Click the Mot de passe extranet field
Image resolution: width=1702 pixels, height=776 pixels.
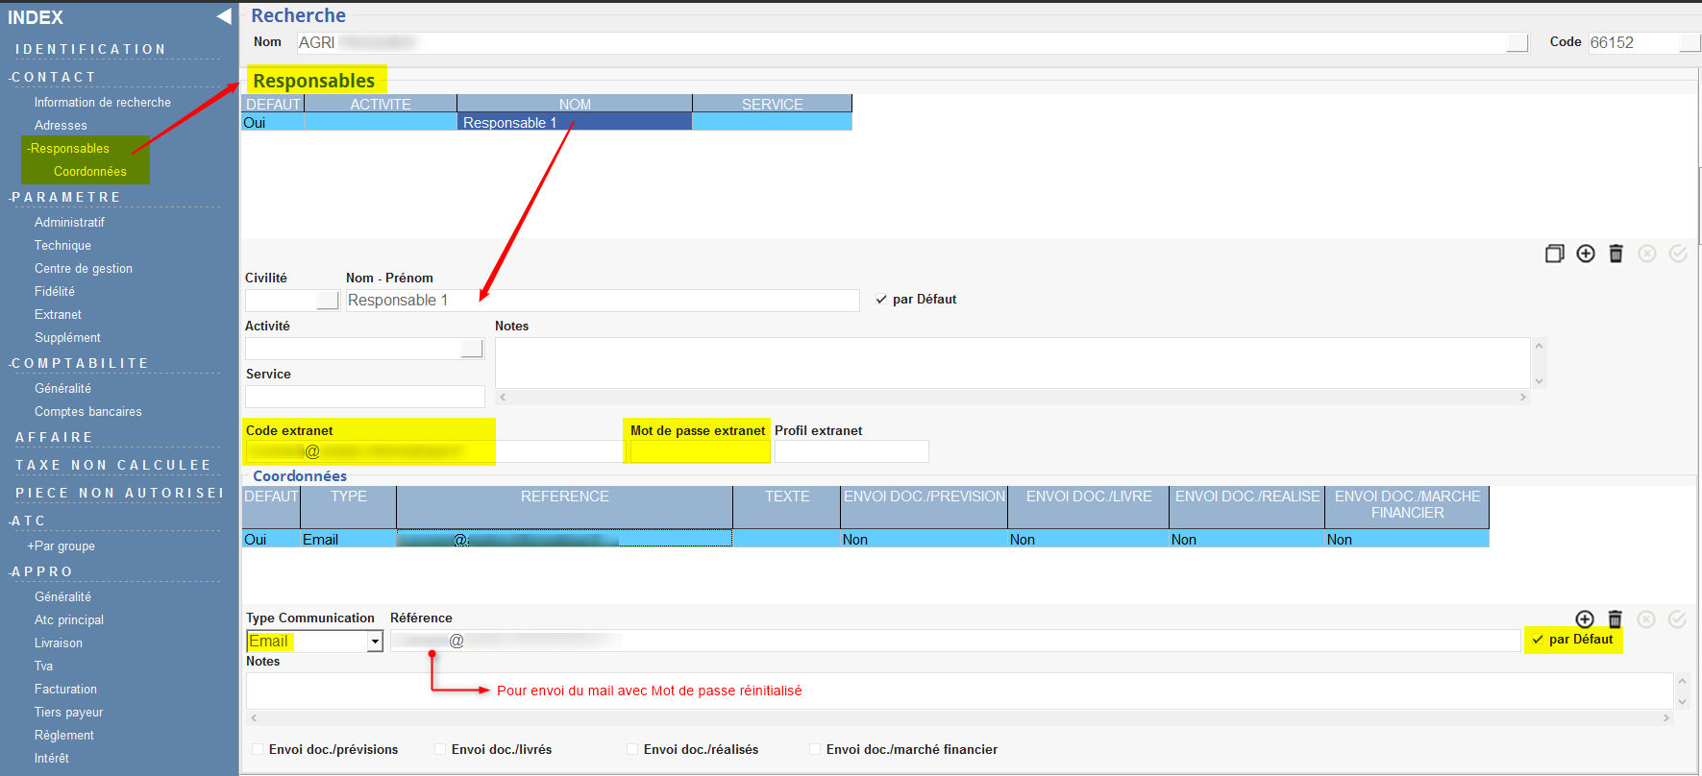click(699, 451)
